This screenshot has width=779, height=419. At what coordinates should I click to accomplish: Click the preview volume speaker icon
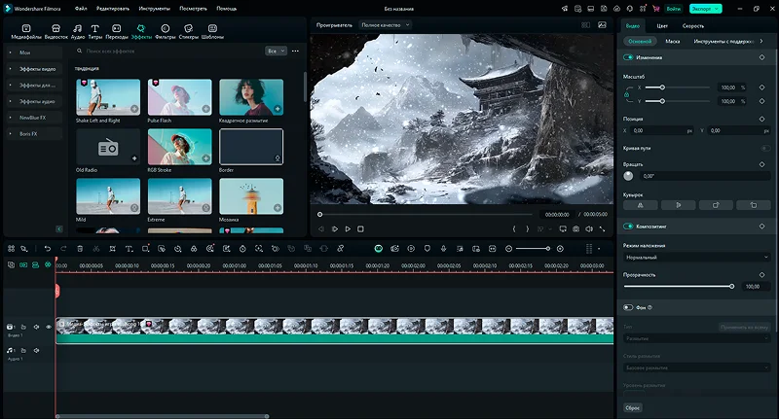[x=589, y=229]
